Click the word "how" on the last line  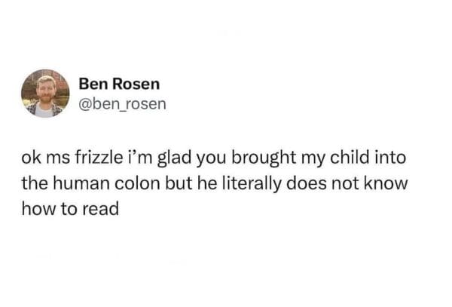point(37,209)
